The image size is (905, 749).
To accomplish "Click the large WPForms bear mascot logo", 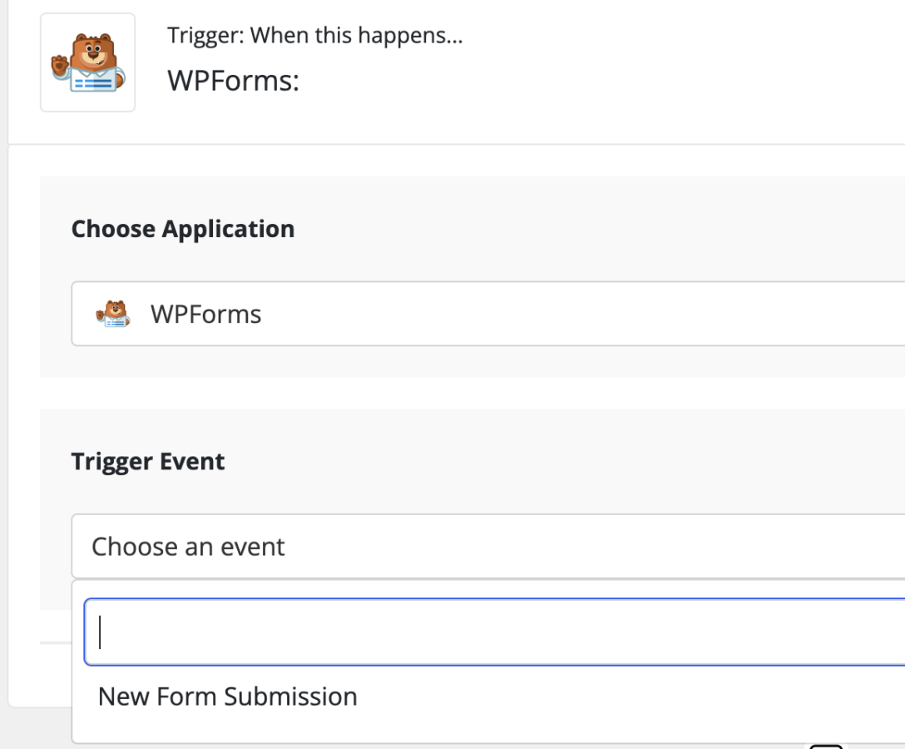I will pos(87,62).
